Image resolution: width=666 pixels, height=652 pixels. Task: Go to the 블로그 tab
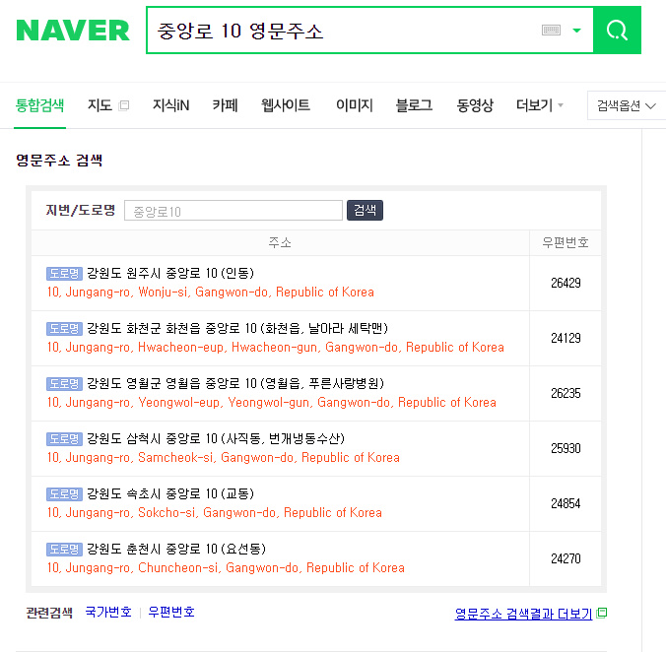click(x=414, y=105)
